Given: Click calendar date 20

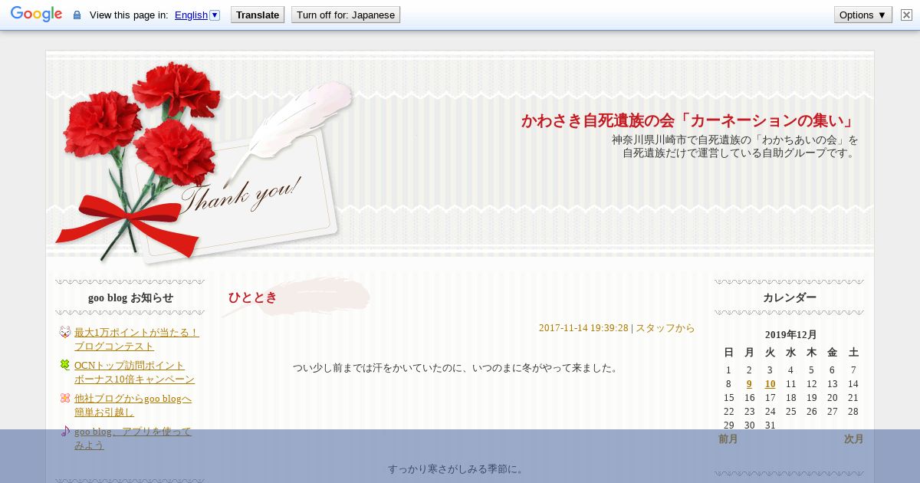Looking at the screenshot, I should coord(832,398).
